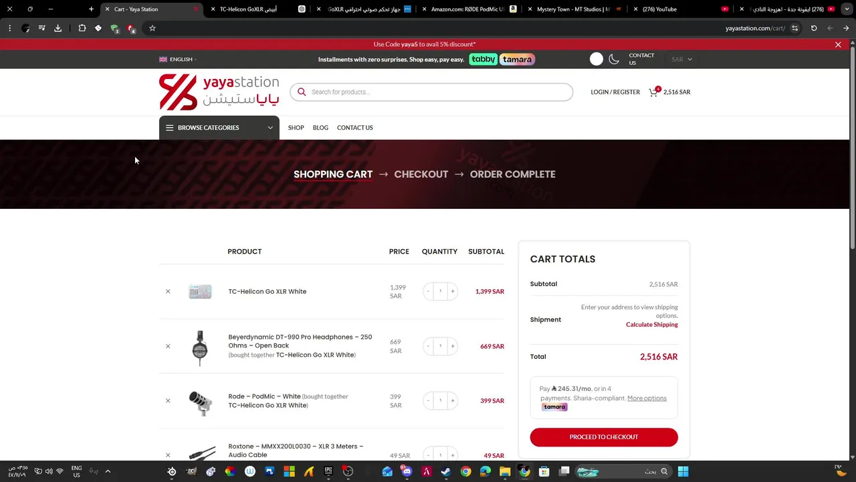Click Proceed to Checkout button
This screenshot has height=482, width=856.
(604, 437)
